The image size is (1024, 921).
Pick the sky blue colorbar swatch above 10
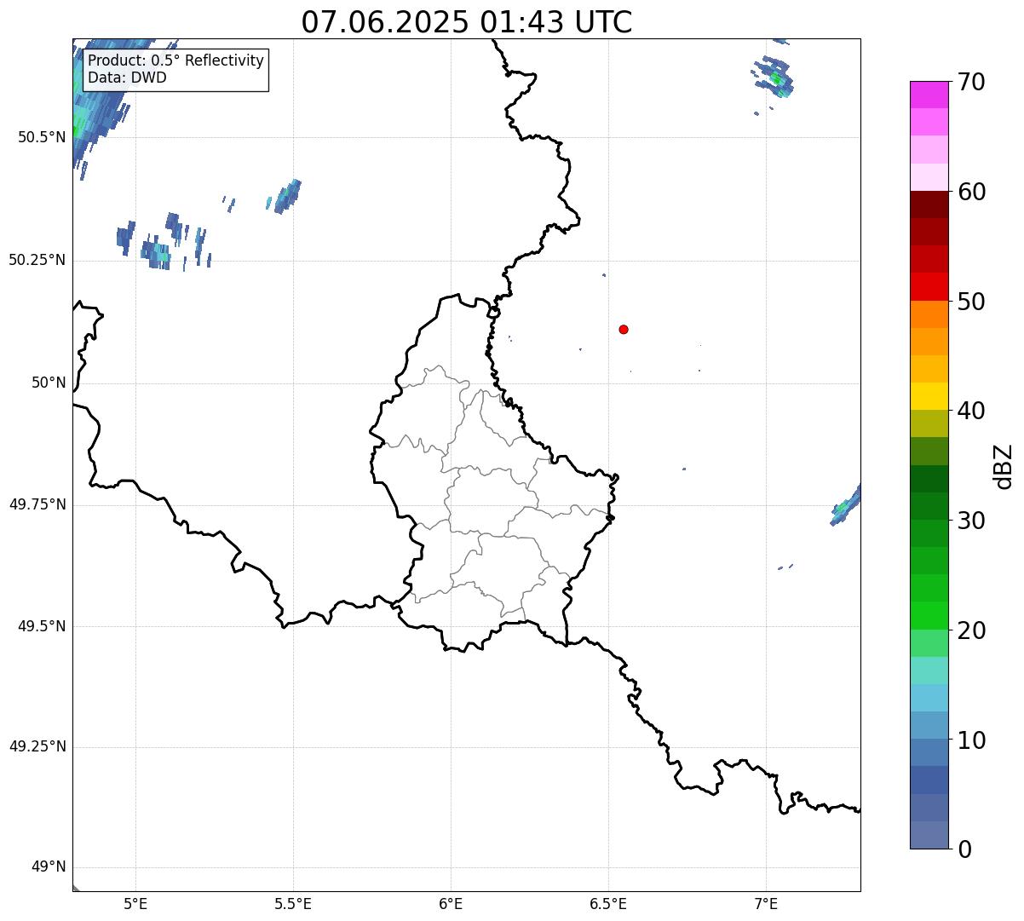click(x=929, y=698)
